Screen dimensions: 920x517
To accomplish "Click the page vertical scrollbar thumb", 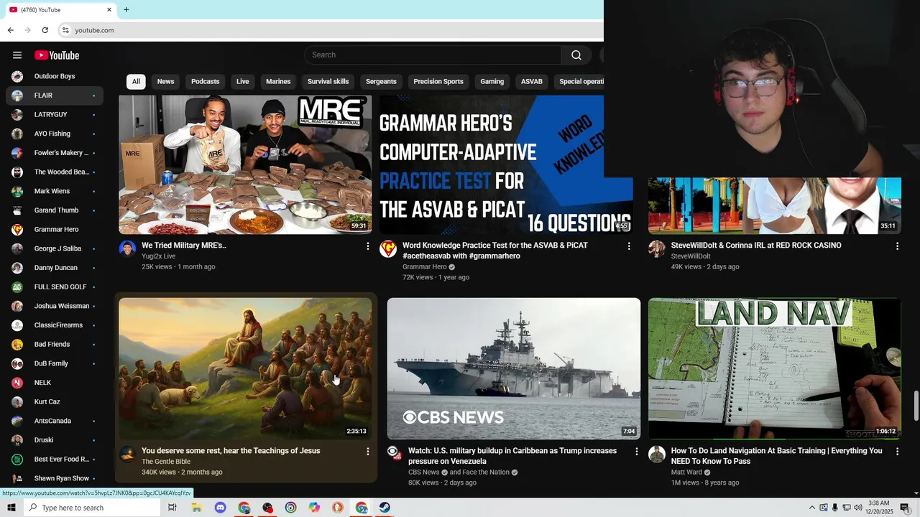I will click(916, 407).
